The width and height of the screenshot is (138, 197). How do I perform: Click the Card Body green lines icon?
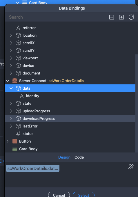point(15,149)
